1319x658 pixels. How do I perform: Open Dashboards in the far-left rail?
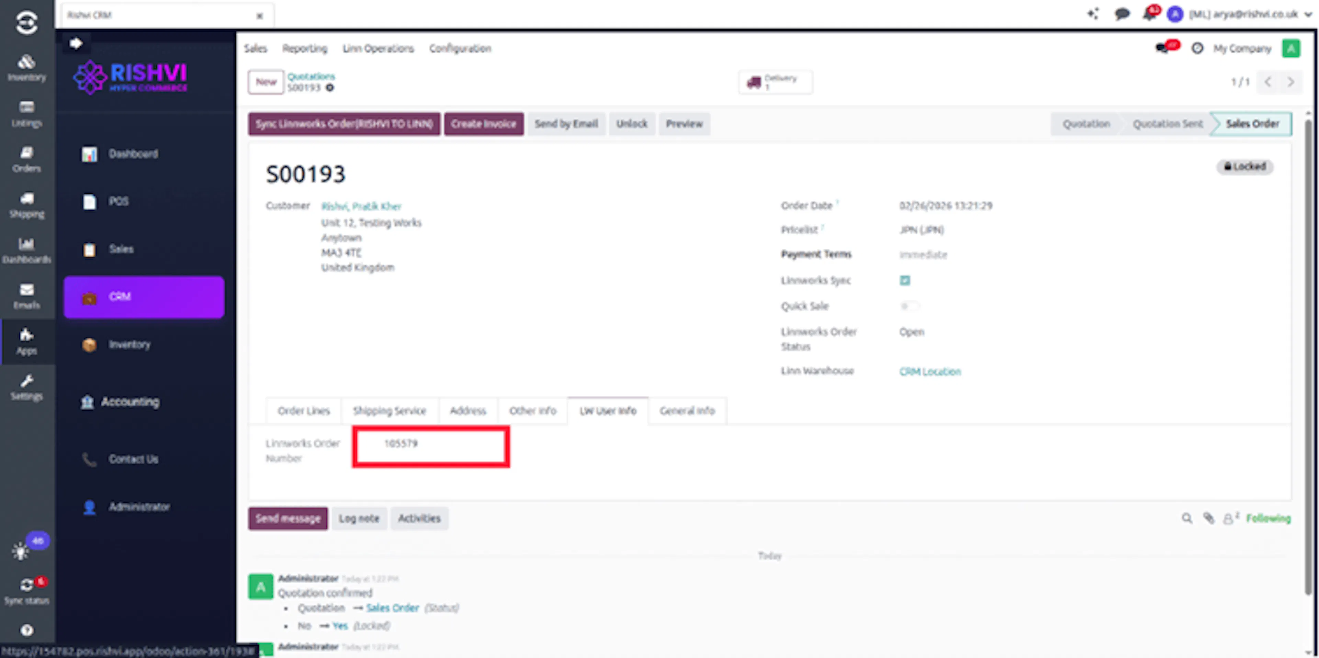[x=27, y=250]
